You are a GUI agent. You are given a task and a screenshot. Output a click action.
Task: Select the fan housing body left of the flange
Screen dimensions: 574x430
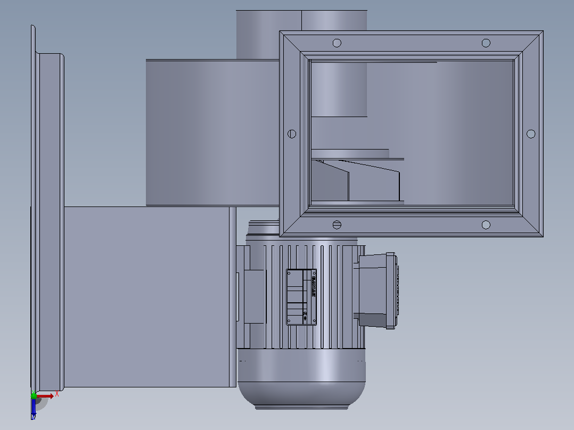click(x=212, y=133)
